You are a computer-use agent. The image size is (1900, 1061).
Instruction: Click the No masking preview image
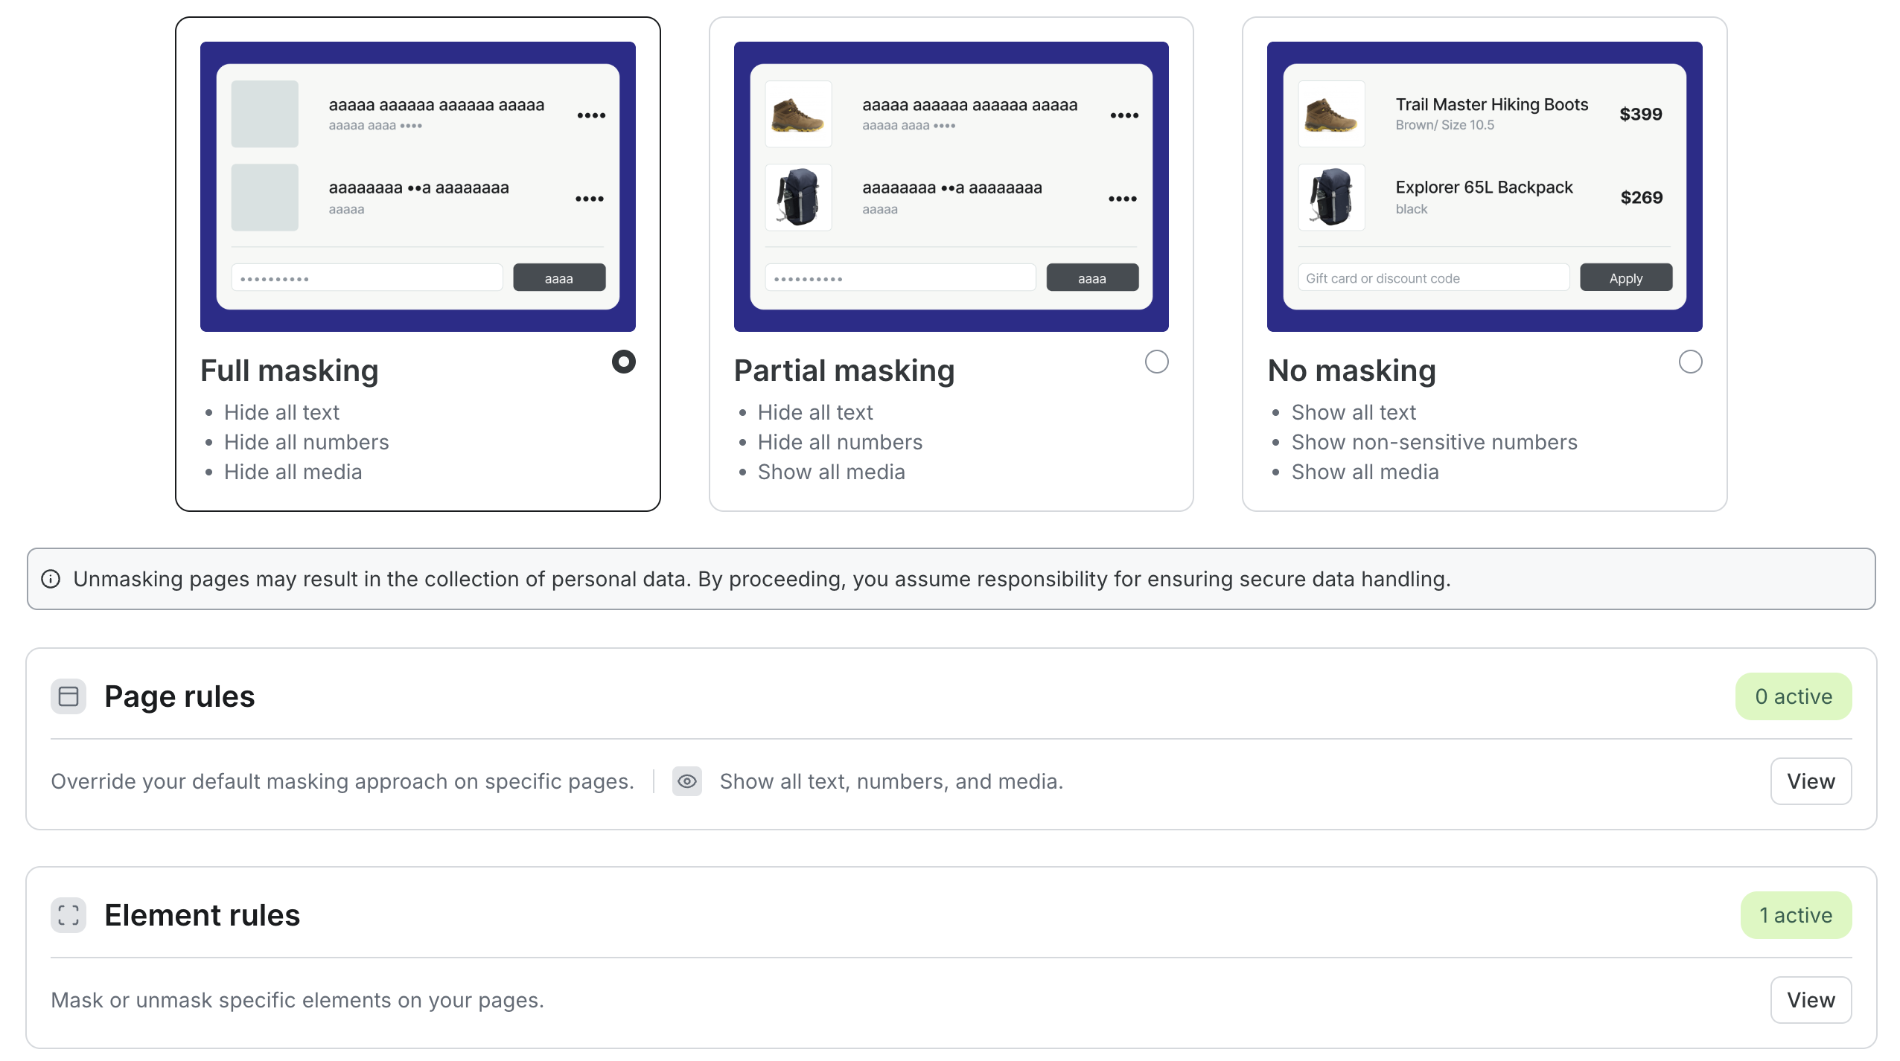[x=1485, y=187]
